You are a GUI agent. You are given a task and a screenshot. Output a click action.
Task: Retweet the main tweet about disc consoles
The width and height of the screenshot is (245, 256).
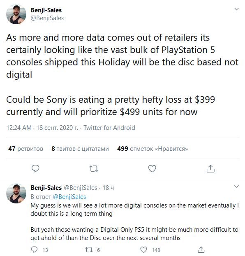(94, 169)
